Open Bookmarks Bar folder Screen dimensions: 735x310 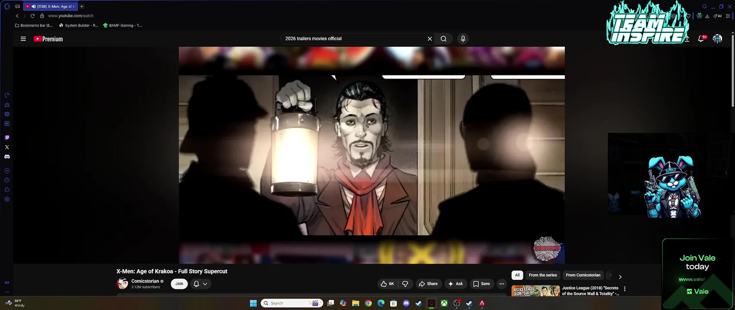(34, 25)
